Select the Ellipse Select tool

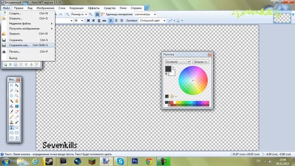(x=12, y=96)
